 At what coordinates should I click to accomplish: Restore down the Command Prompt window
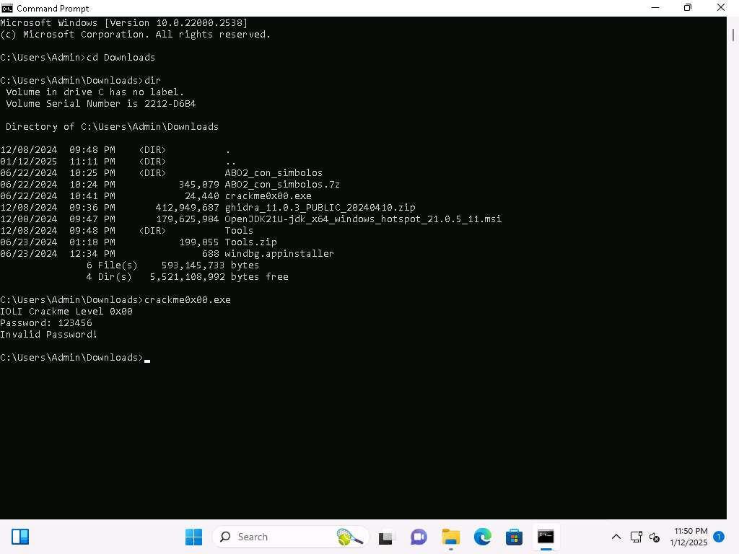(x=688, y=8)
